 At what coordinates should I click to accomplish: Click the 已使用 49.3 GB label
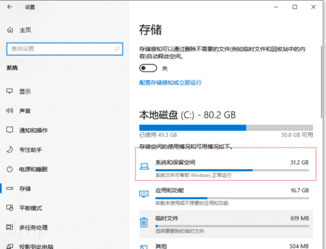tap(158, 135)
